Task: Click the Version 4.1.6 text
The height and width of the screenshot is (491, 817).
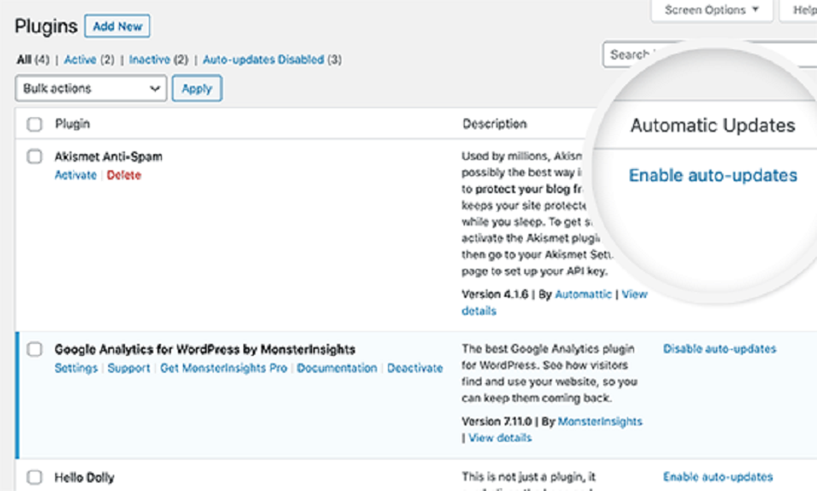Action: 495,294
